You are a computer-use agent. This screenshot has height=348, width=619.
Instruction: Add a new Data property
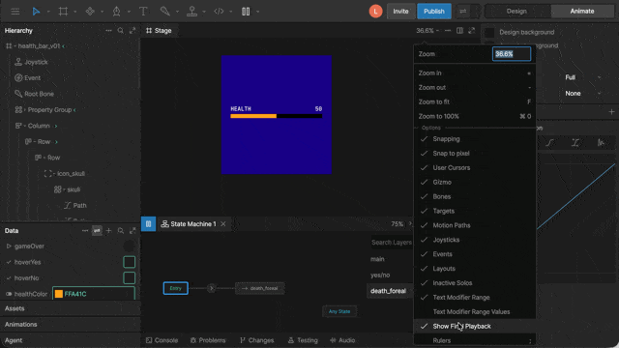(x=109, y=231)
